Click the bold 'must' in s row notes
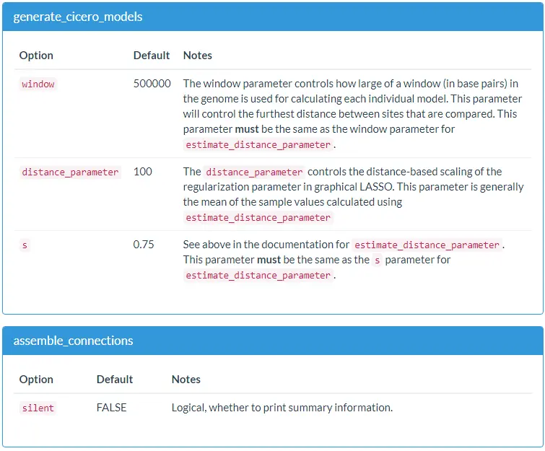This screenshot has height=451, width=545. [269, 260]
